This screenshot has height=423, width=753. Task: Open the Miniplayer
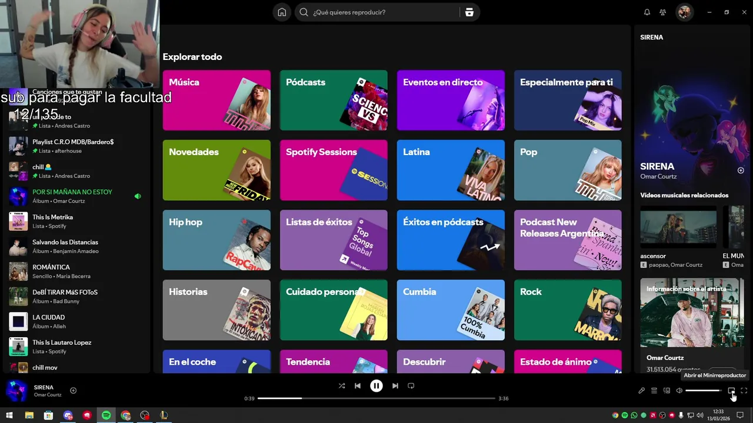[x=731, y=391]
